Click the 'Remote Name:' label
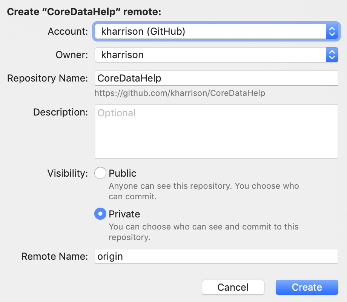Image resolution: width=347 pixels, height=302 pixels. 54,256
